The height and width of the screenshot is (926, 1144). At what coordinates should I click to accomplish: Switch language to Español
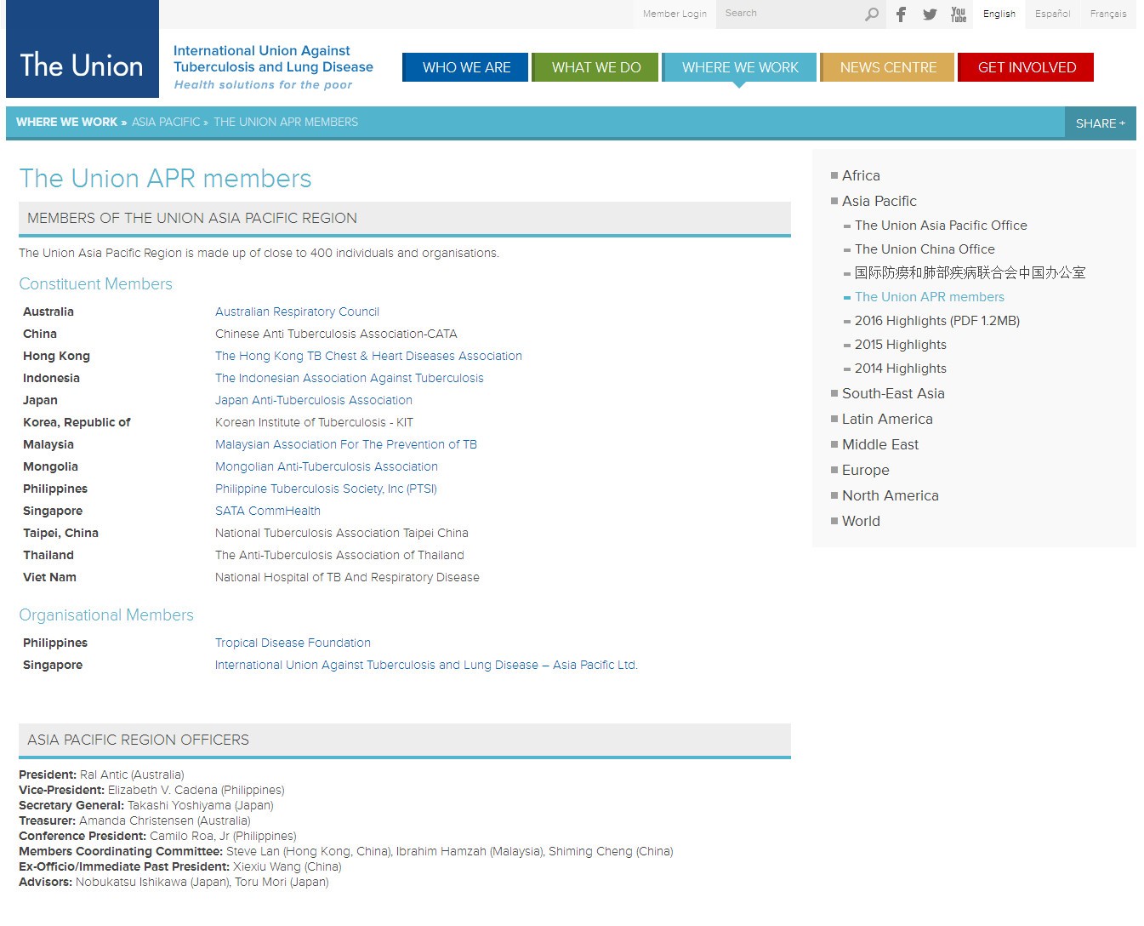(x=1052, y=14)
